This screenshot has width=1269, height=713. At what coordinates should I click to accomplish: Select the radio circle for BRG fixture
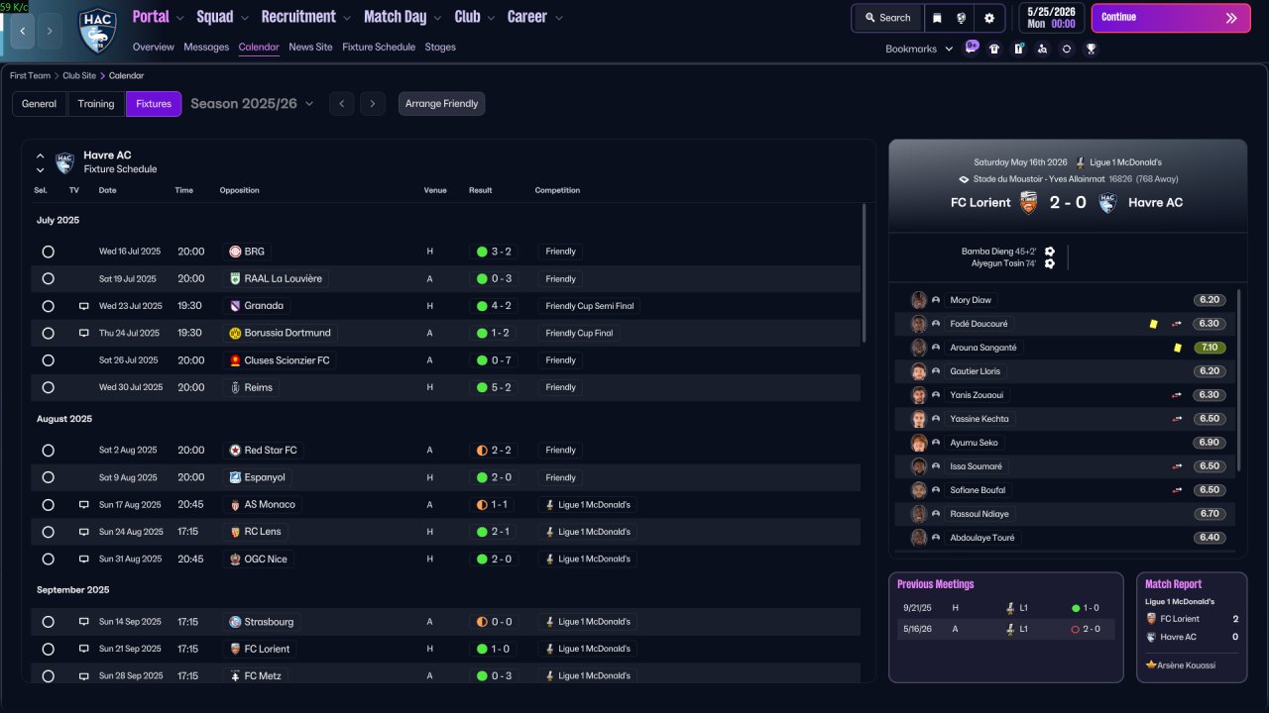click(48, 252)
